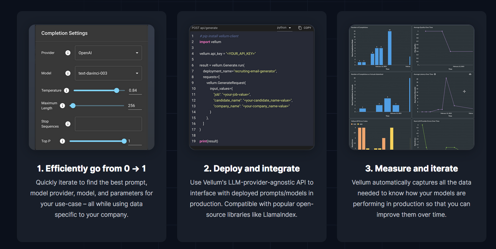This screenshot has height=249, width=496.
Task: Click the info icon next to Model
Action: [68, 73]
